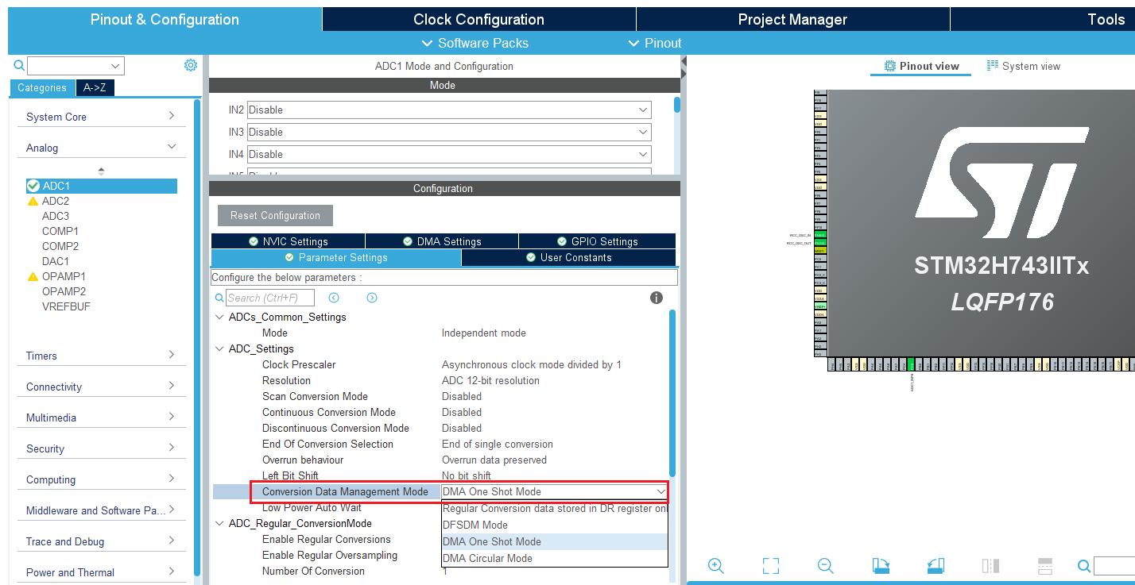Select ADC2 in the Analog list
The width and height of the screenshot is (1135, 585).
point(56,201)
